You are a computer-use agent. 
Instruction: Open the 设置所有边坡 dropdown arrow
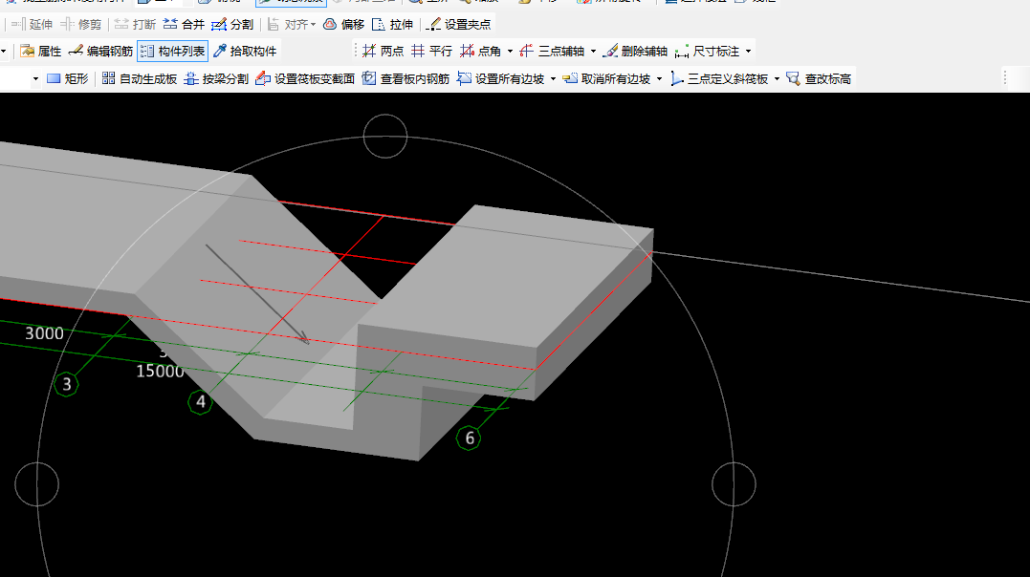[x=553, y=78]
